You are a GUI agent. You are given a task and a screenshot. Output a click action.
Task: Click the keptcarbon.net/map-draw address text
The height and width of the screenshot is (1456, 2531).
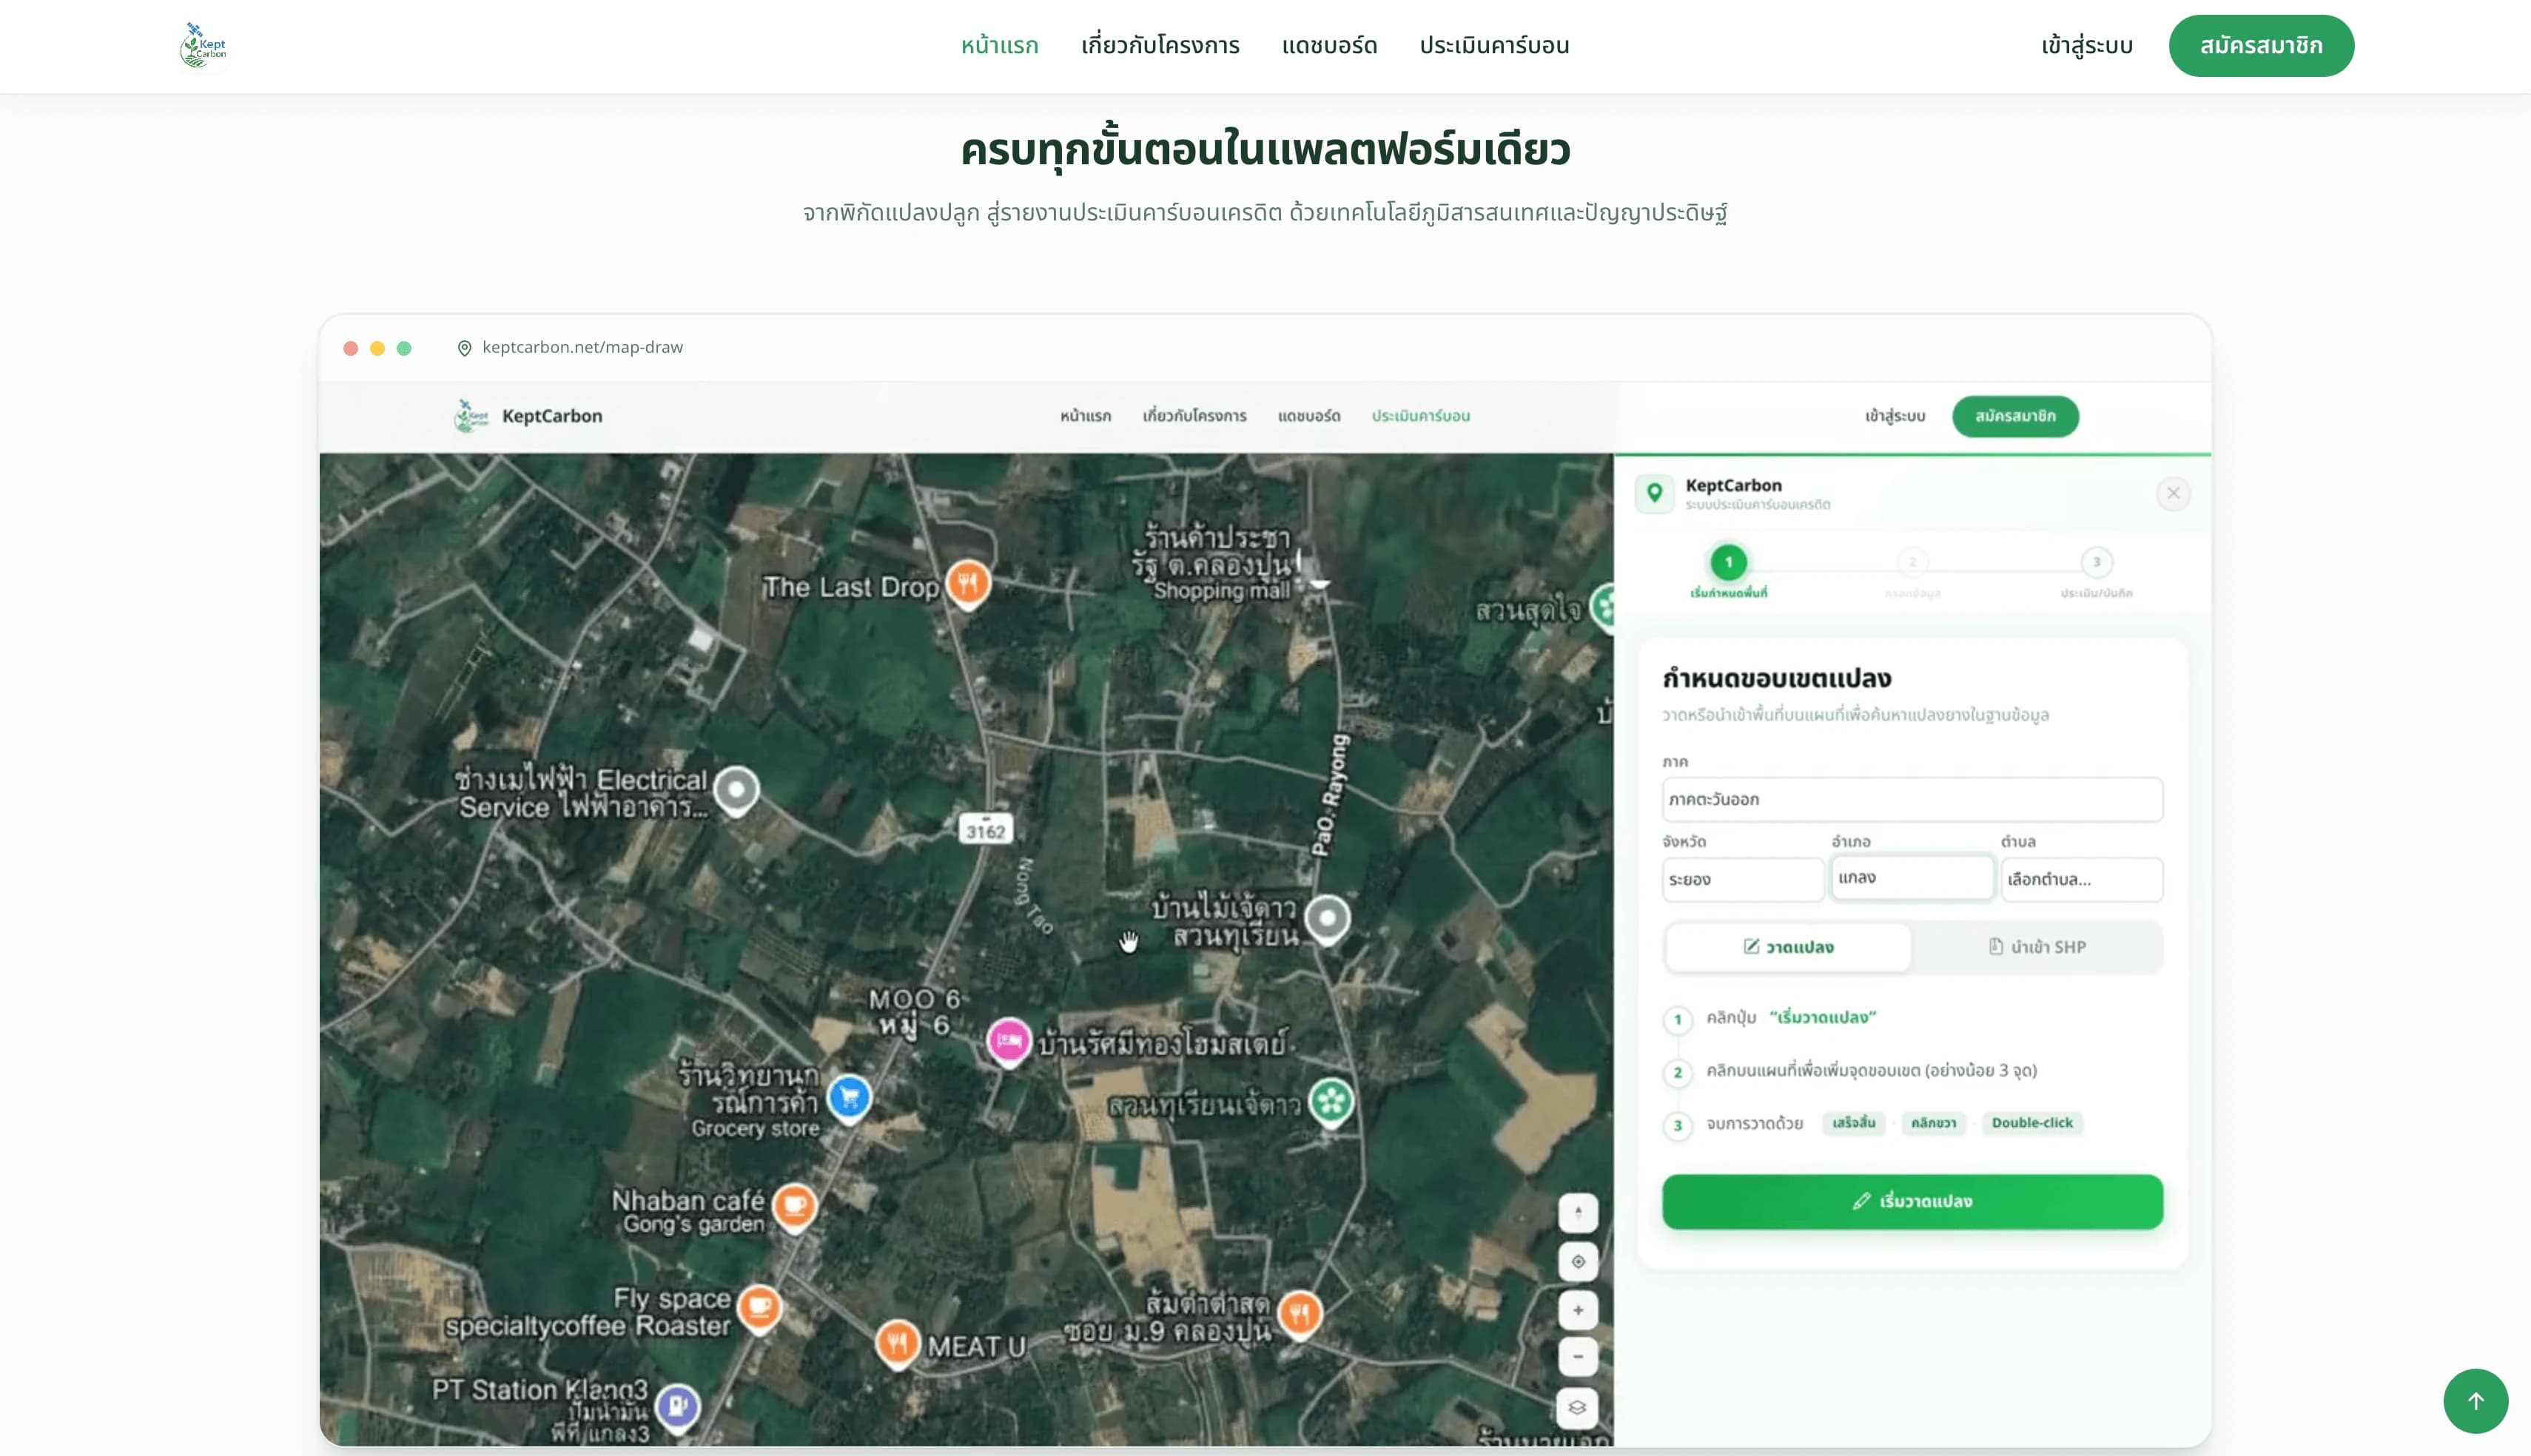(x=582, y=347)
